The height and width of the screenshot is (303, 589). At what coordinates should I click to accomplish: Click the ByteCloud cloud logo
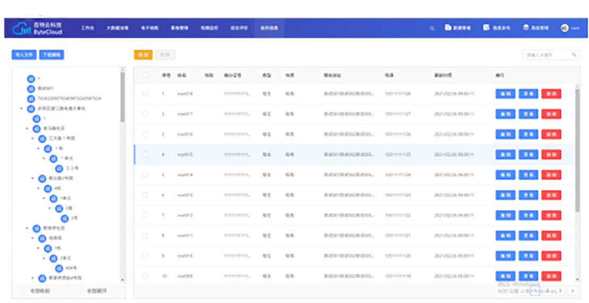[x=20, y=28]
